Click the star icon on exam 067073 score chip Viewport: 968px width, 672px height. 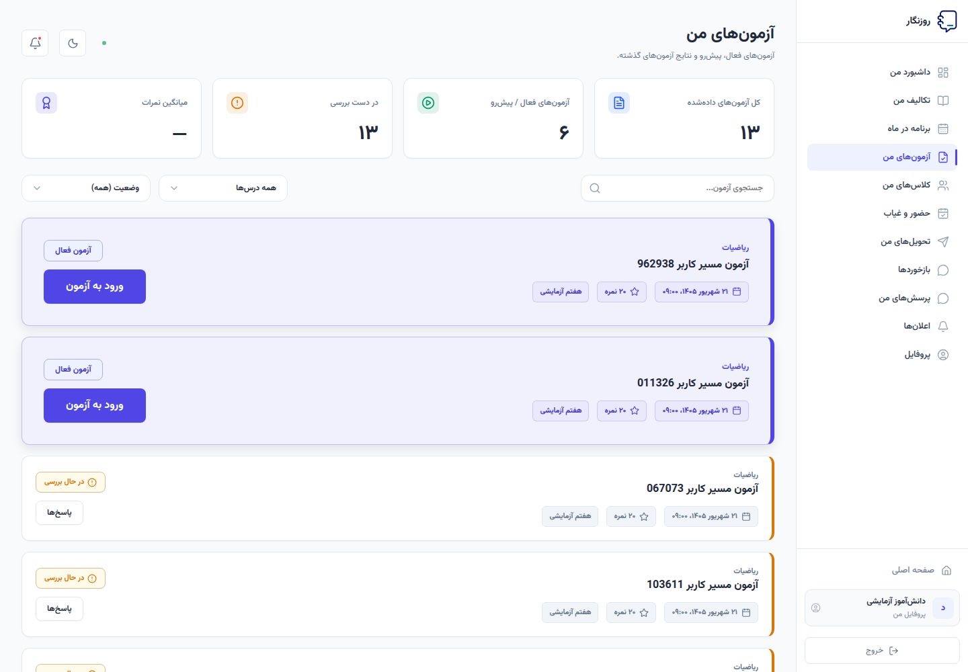tap(644, 517)
